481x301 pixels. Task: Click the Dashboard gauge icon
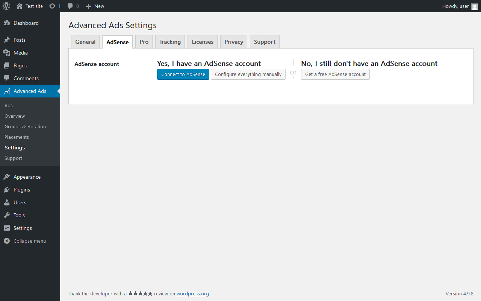pyautogui.click(x=7, y=23)
